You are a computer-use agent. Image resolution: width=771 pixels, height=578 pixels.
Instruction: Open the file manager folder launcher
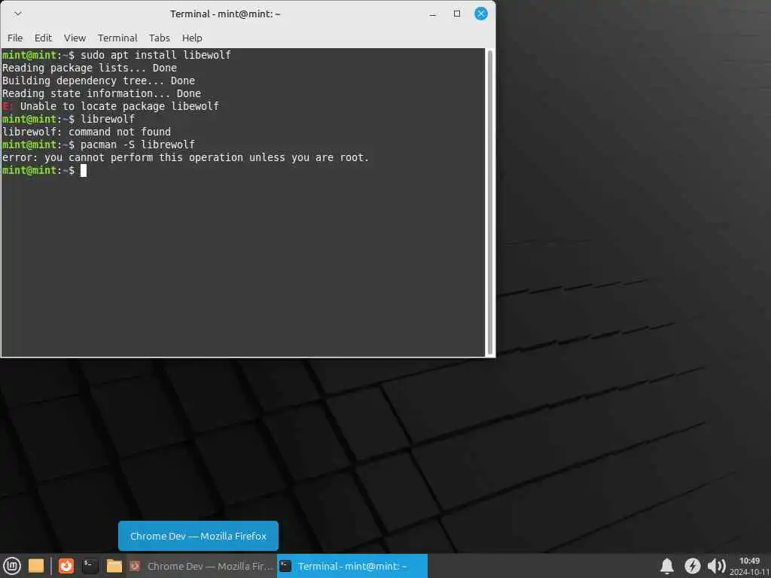(x=114, y=566)
